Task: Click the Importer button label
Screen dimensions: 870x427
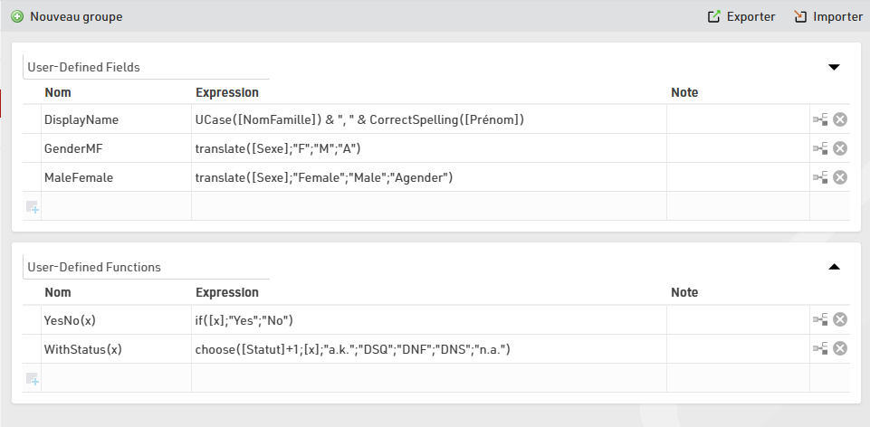Action: (x=837, y=16)
